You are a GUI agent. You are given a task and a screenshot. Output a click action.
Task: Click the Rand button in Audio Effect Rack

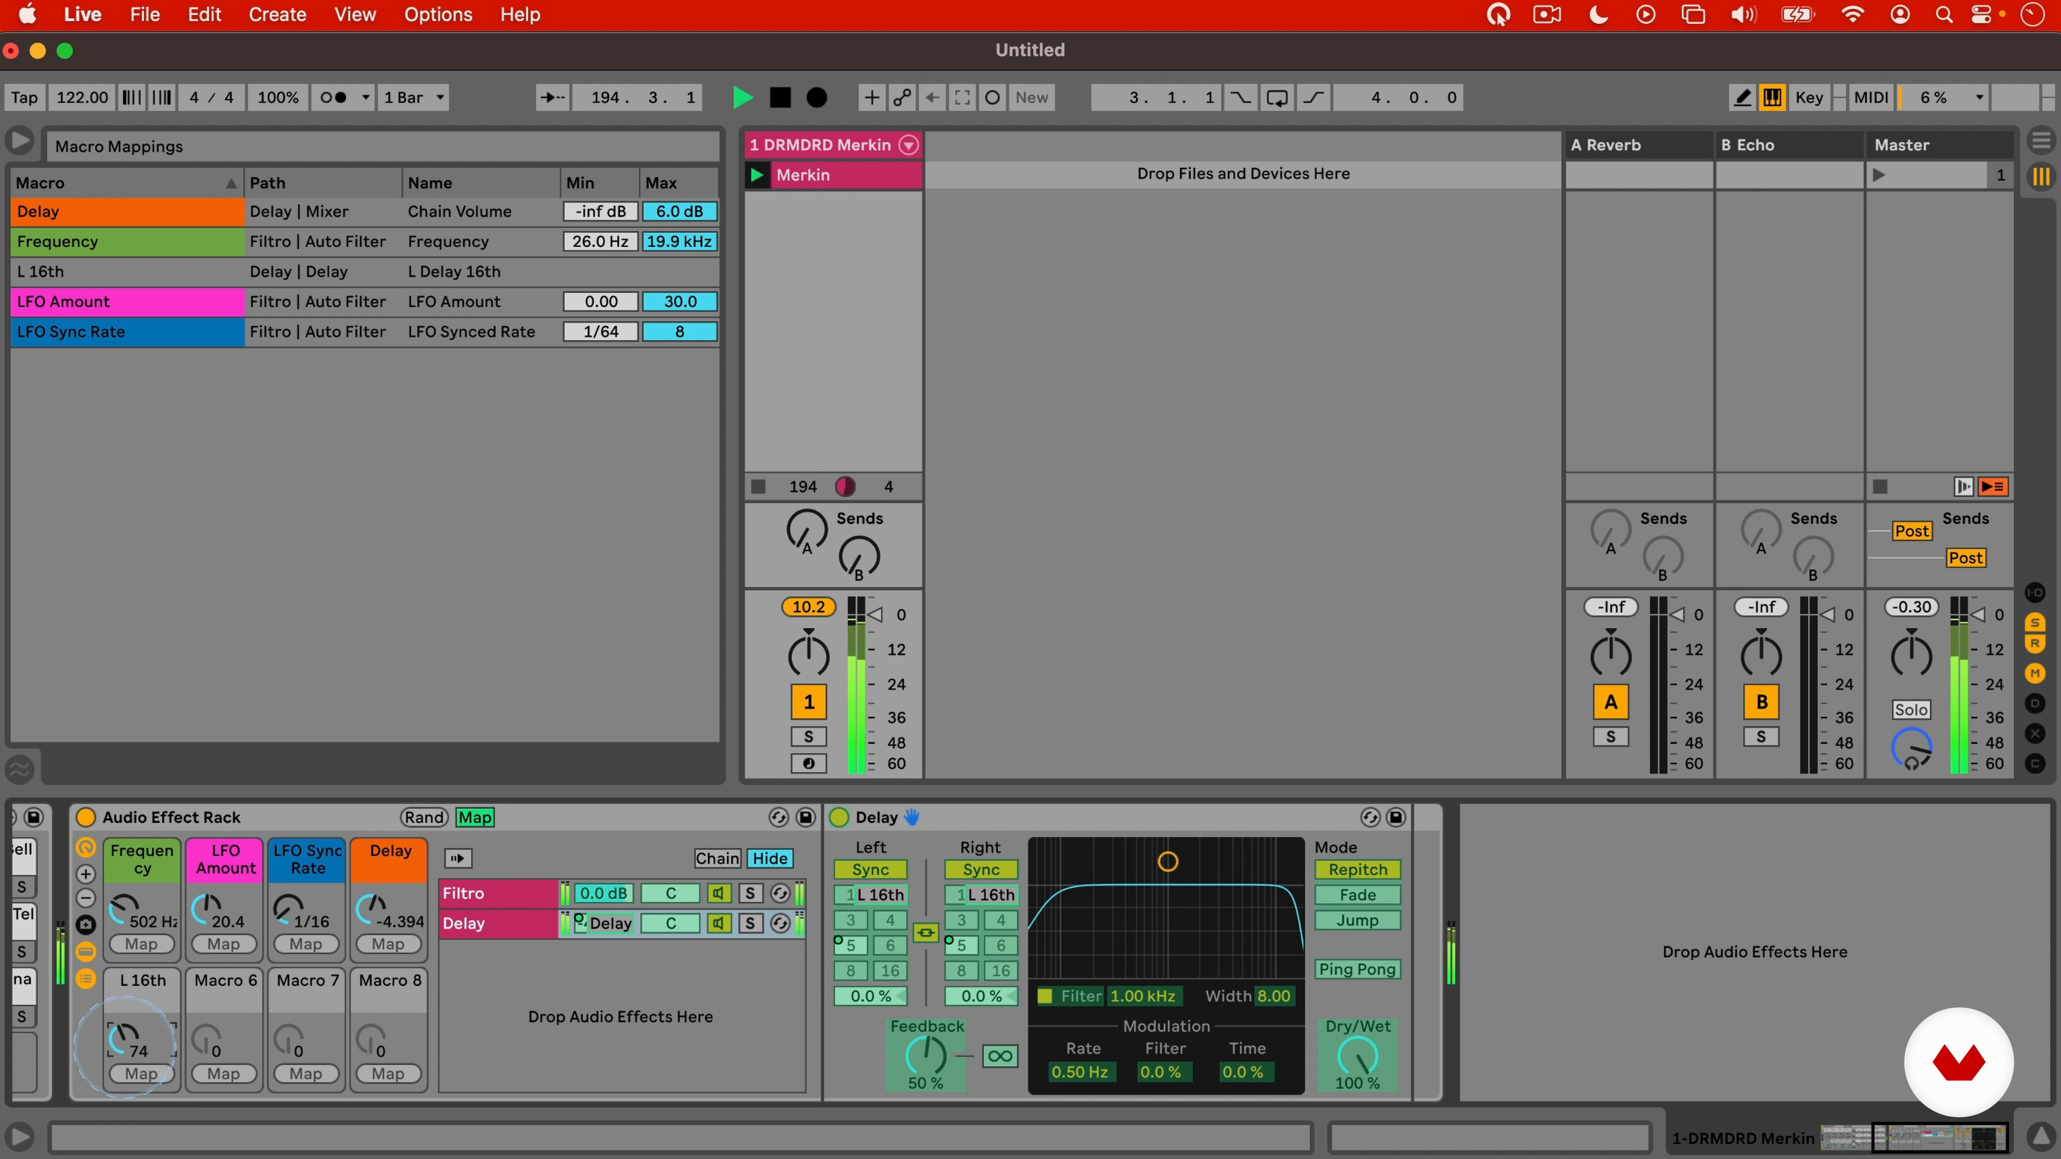pyautogui.click(x=424, y=817)
